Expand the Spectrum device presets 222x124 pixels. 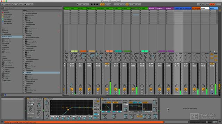tap(24, 83)
